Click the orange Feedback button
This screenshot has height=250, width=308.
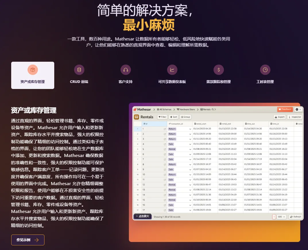tap(285, 109)
